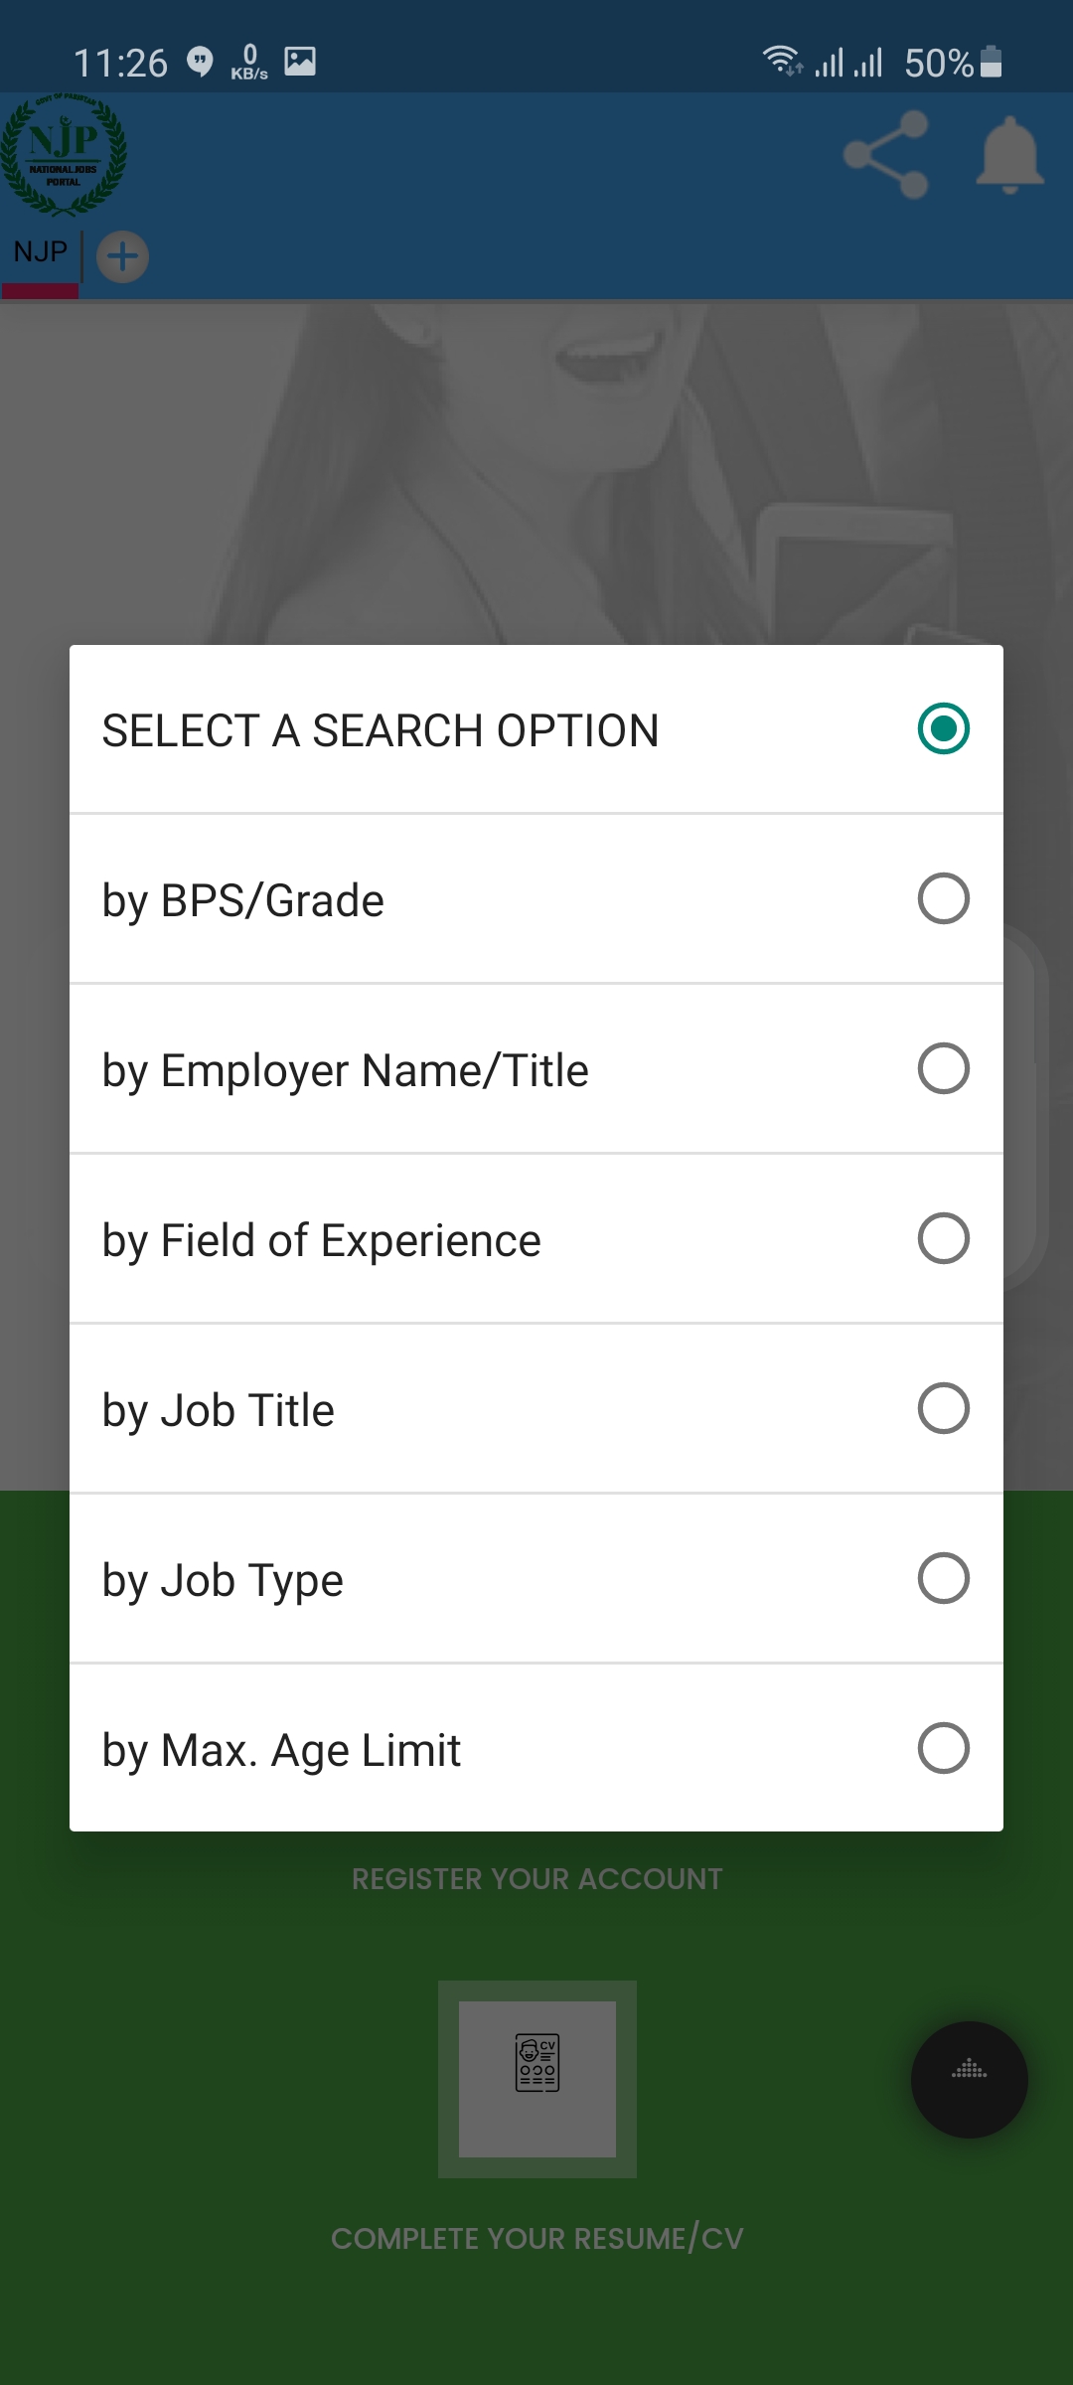This screenshot has height=2385, width=1073.
Task: Select the Max. Age Limit radio button
Action: (x=943, y=1748)
